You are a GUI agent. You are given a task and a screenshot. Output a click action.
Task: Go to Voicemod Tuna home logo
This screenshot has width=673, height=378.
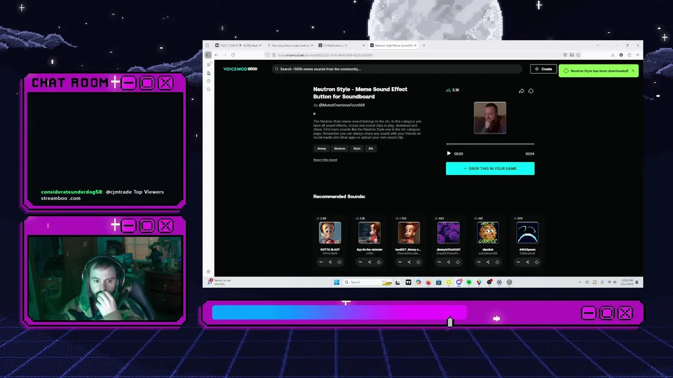[240, 69]
